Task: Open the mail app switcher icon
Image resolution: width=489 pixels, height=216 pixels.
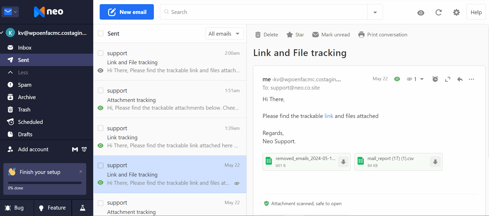Action: pyautogui.click(x=10, y=12)
